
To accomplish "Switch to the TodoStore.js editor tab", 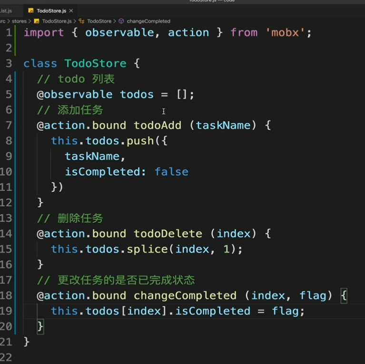I will pyautogui.click(x=50, y=10).
